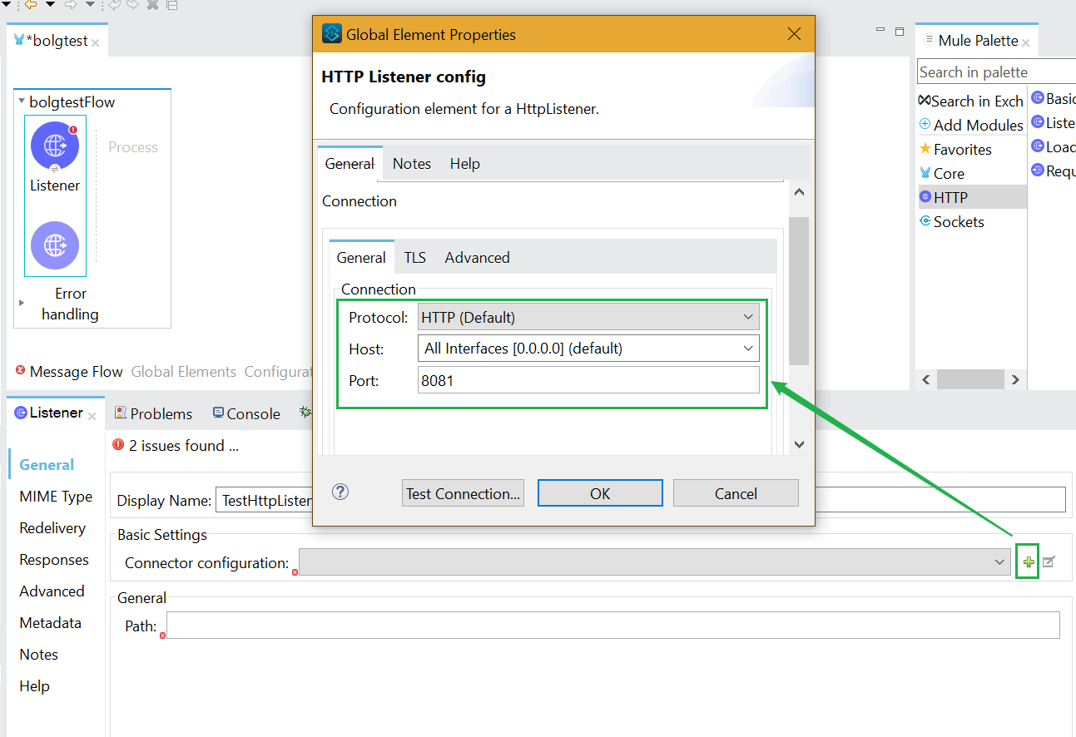The image size is (1076, 737).
Task: Switch to the outer General tab in dialog
Action: click(350, 163)
